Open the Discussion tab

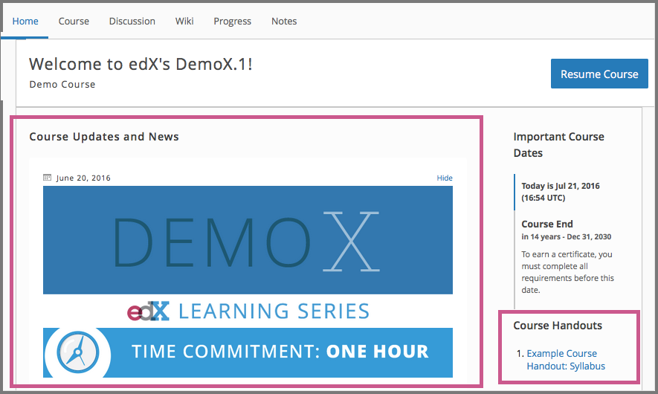coord(132,21)
